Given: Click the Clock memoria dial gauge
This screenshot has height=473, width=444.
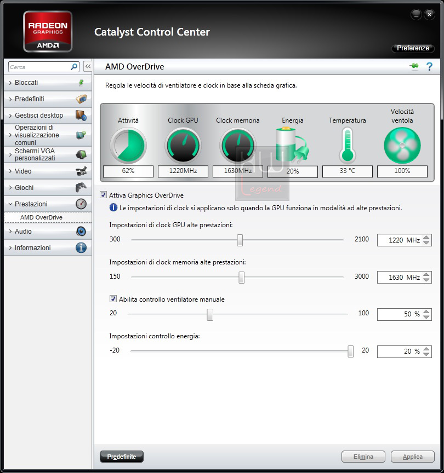Looking at the screenshot, I should [x=238, y=145].
